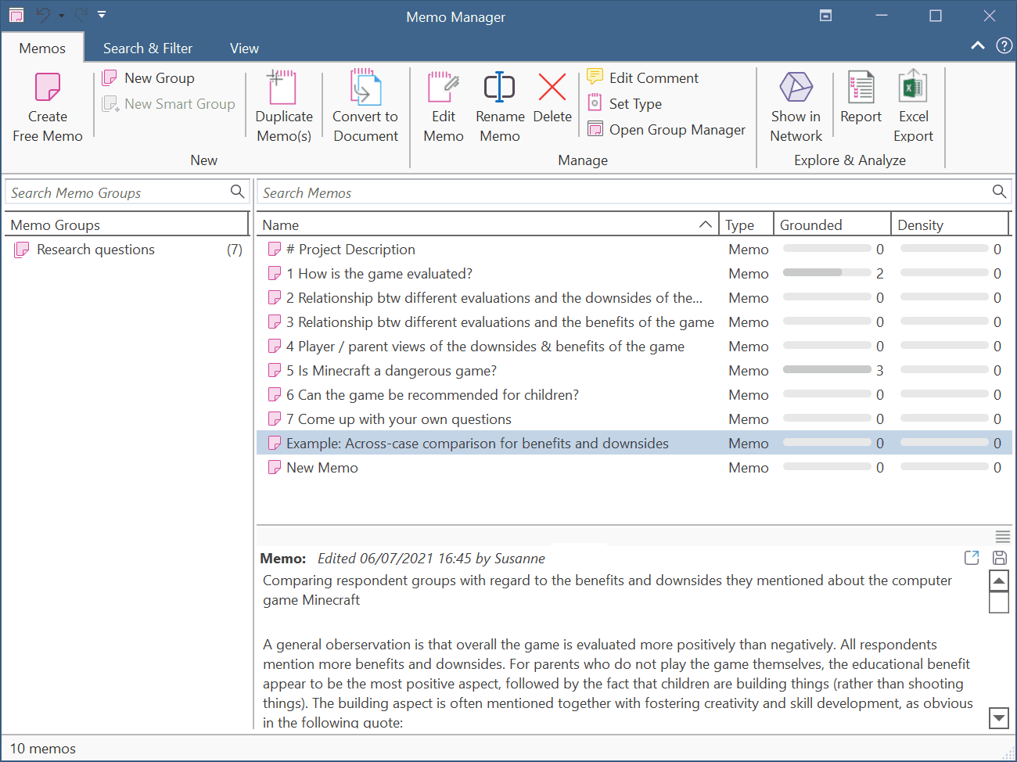Show the memo in Network

coord(796,106)
